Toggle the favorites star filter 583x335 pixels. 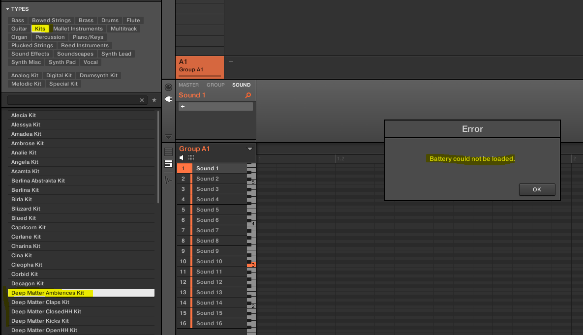click(154, 100)
